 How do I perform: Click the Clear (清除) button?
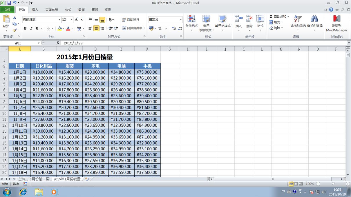pyautogui.click(x=276, y=28)
